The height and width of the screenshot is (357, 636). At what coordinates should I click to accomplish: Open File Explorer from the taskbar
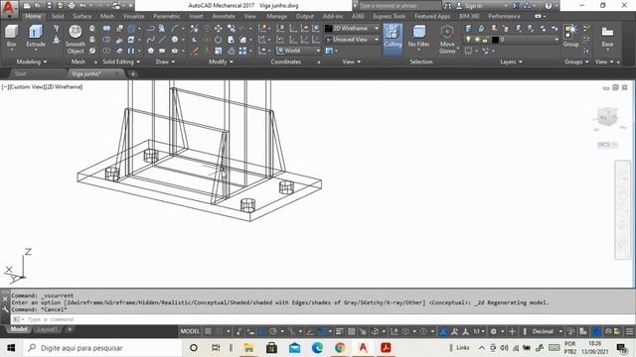click(248, 348)
